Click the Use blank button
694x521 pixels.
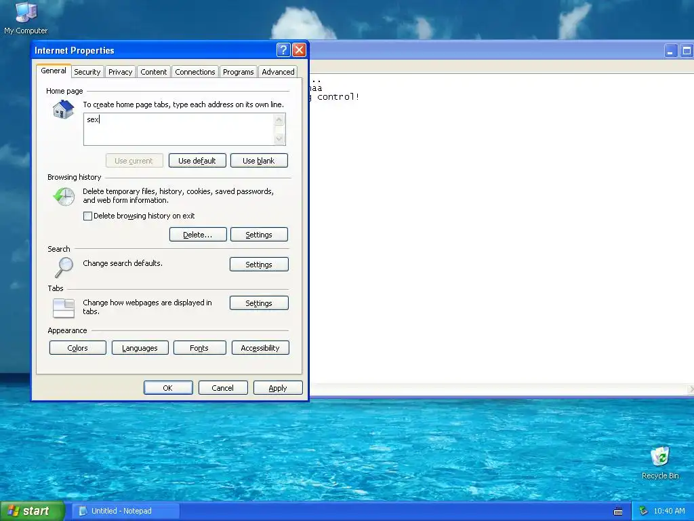(x=259, y=160)
